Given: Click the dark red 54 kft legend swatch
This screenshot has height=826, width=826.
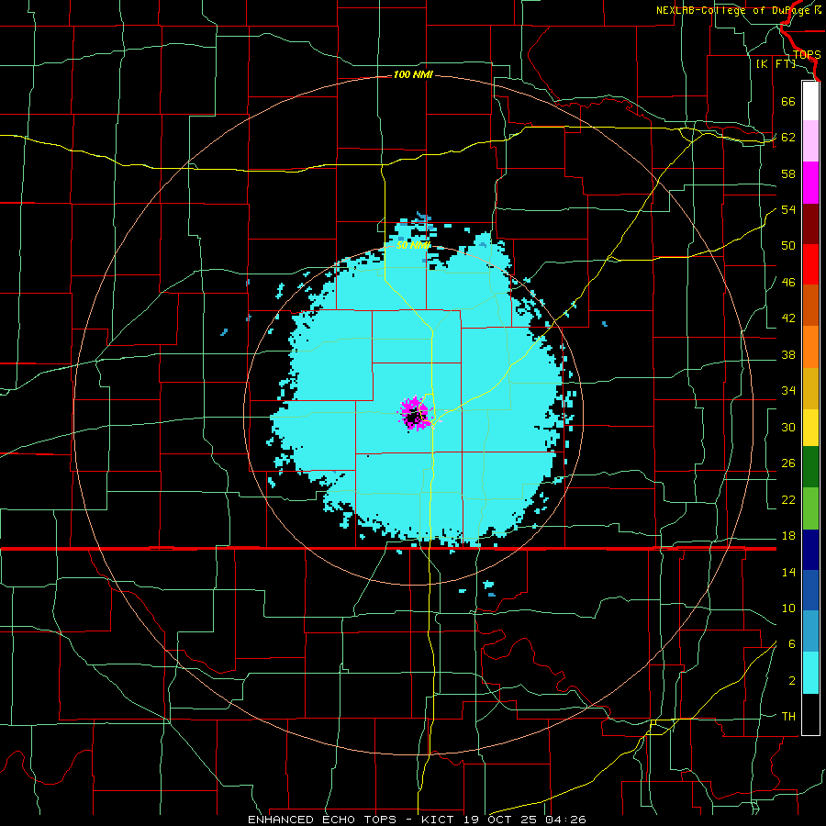Looking at the screenshot, I should click(x=810, y=224).
